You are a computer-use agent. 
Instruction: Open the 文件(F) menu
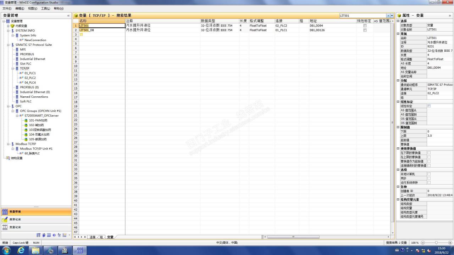coord(7,8)
